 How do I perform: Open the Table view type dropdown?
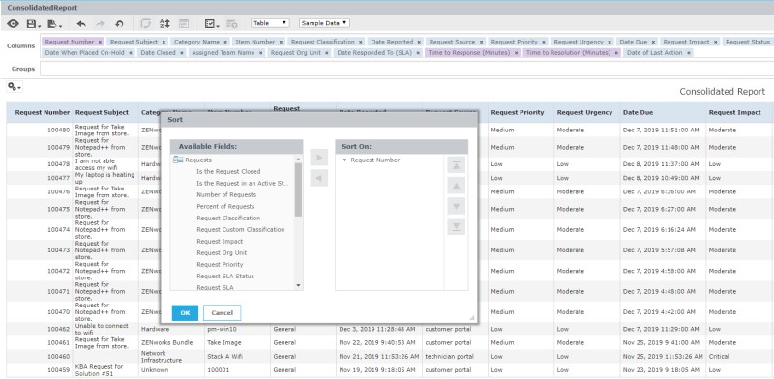pos(270,23)
